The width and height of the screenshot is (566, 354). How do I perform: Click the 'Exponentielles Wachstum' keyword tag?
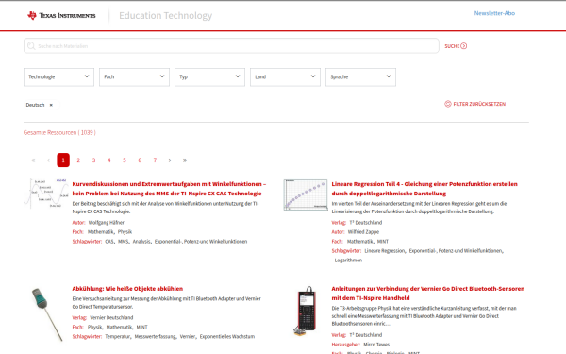click(227, 337)
